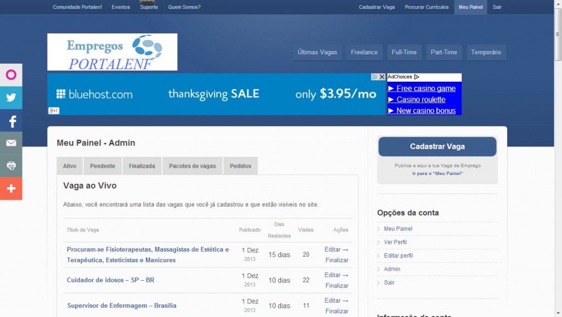Switch to the Ativo tab
This screenshot has width=562, height=317.
[70, 166]
